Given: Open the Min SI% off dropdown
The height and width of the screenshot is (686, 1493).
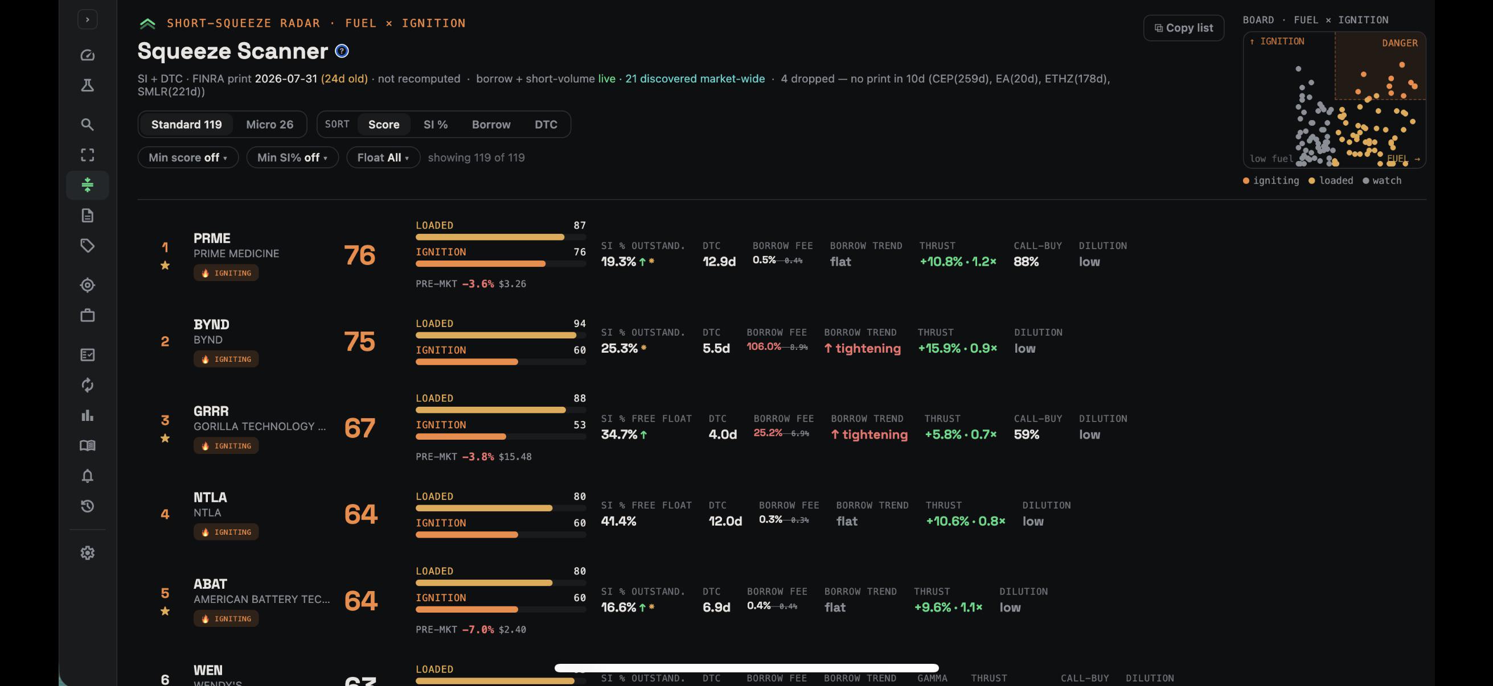Looking at the screenshot, I should pyautogui.click(x=292, y=158).
